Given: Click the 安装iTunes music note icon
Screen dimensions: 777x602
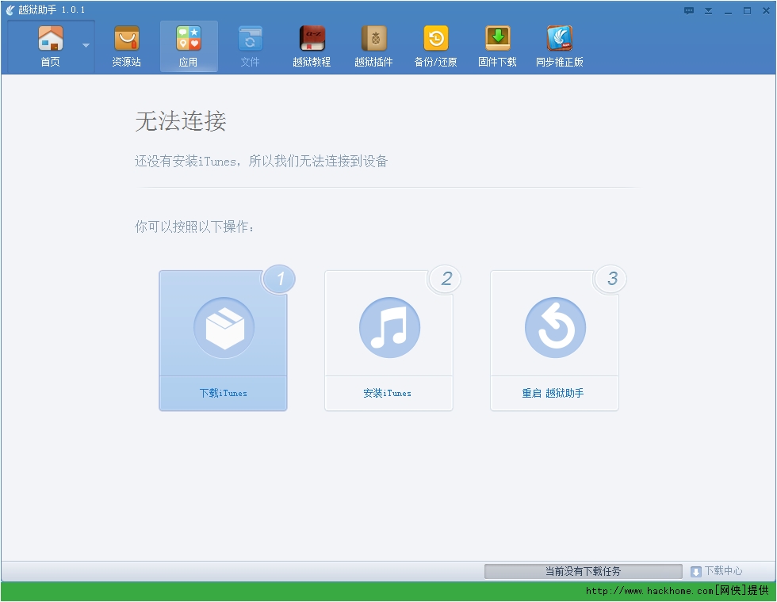Looking at the screenshot, I should [x=389, y=328].
